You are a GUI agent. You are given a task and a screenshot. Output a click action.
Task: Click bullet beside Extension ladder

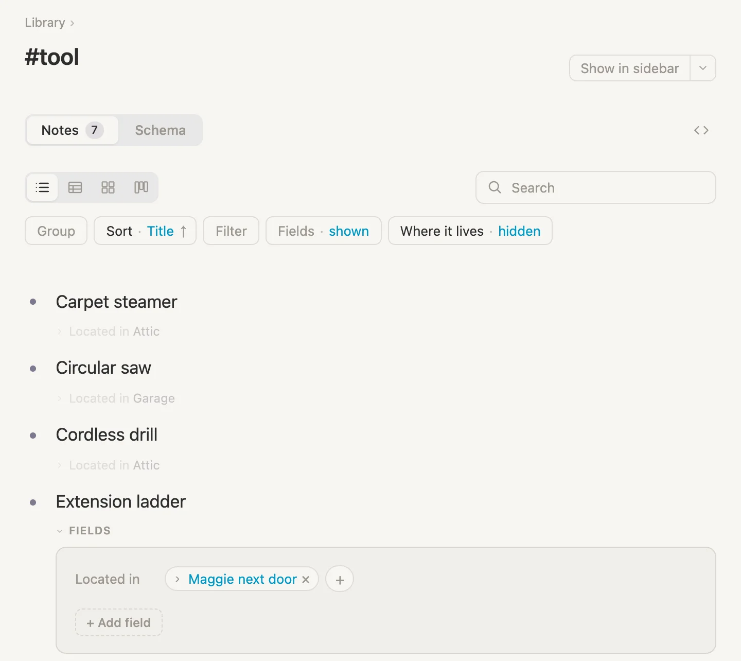[x=33, y=502]
